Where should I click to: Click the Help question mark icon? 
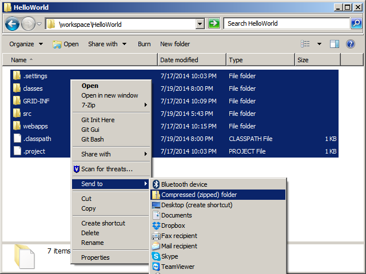351,44
